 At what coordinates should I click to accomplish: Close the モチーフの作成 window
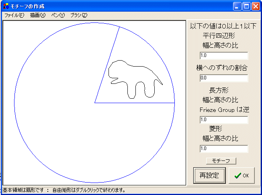256,6
